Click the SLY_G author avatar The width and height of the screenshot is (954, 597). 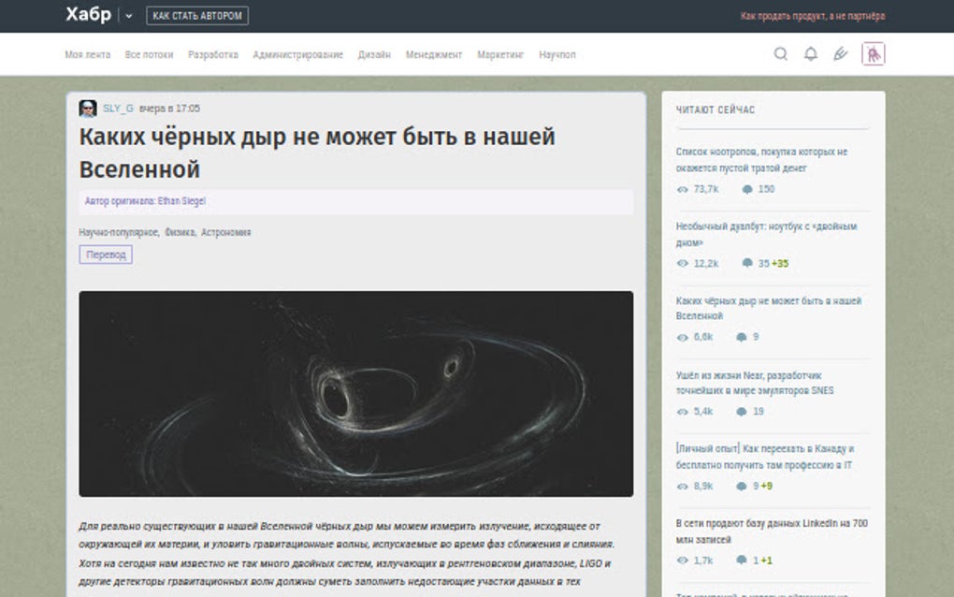click(88, 109)
